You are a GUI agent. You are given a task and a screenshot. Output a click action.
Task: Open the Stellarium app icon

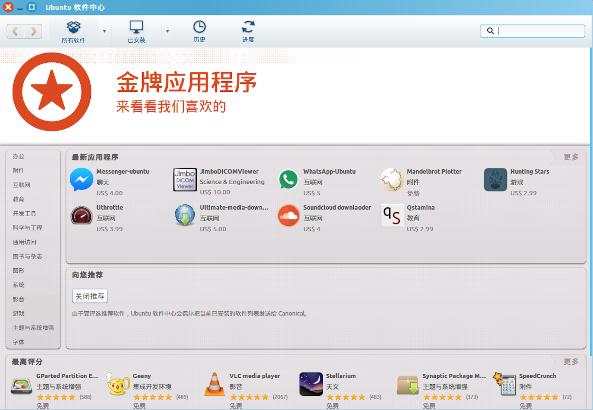tap(311, 384)
